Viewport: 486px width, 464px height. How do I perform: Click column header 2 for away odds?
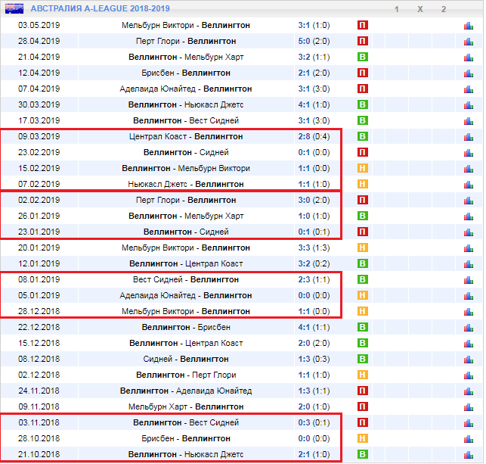(444, 9)
